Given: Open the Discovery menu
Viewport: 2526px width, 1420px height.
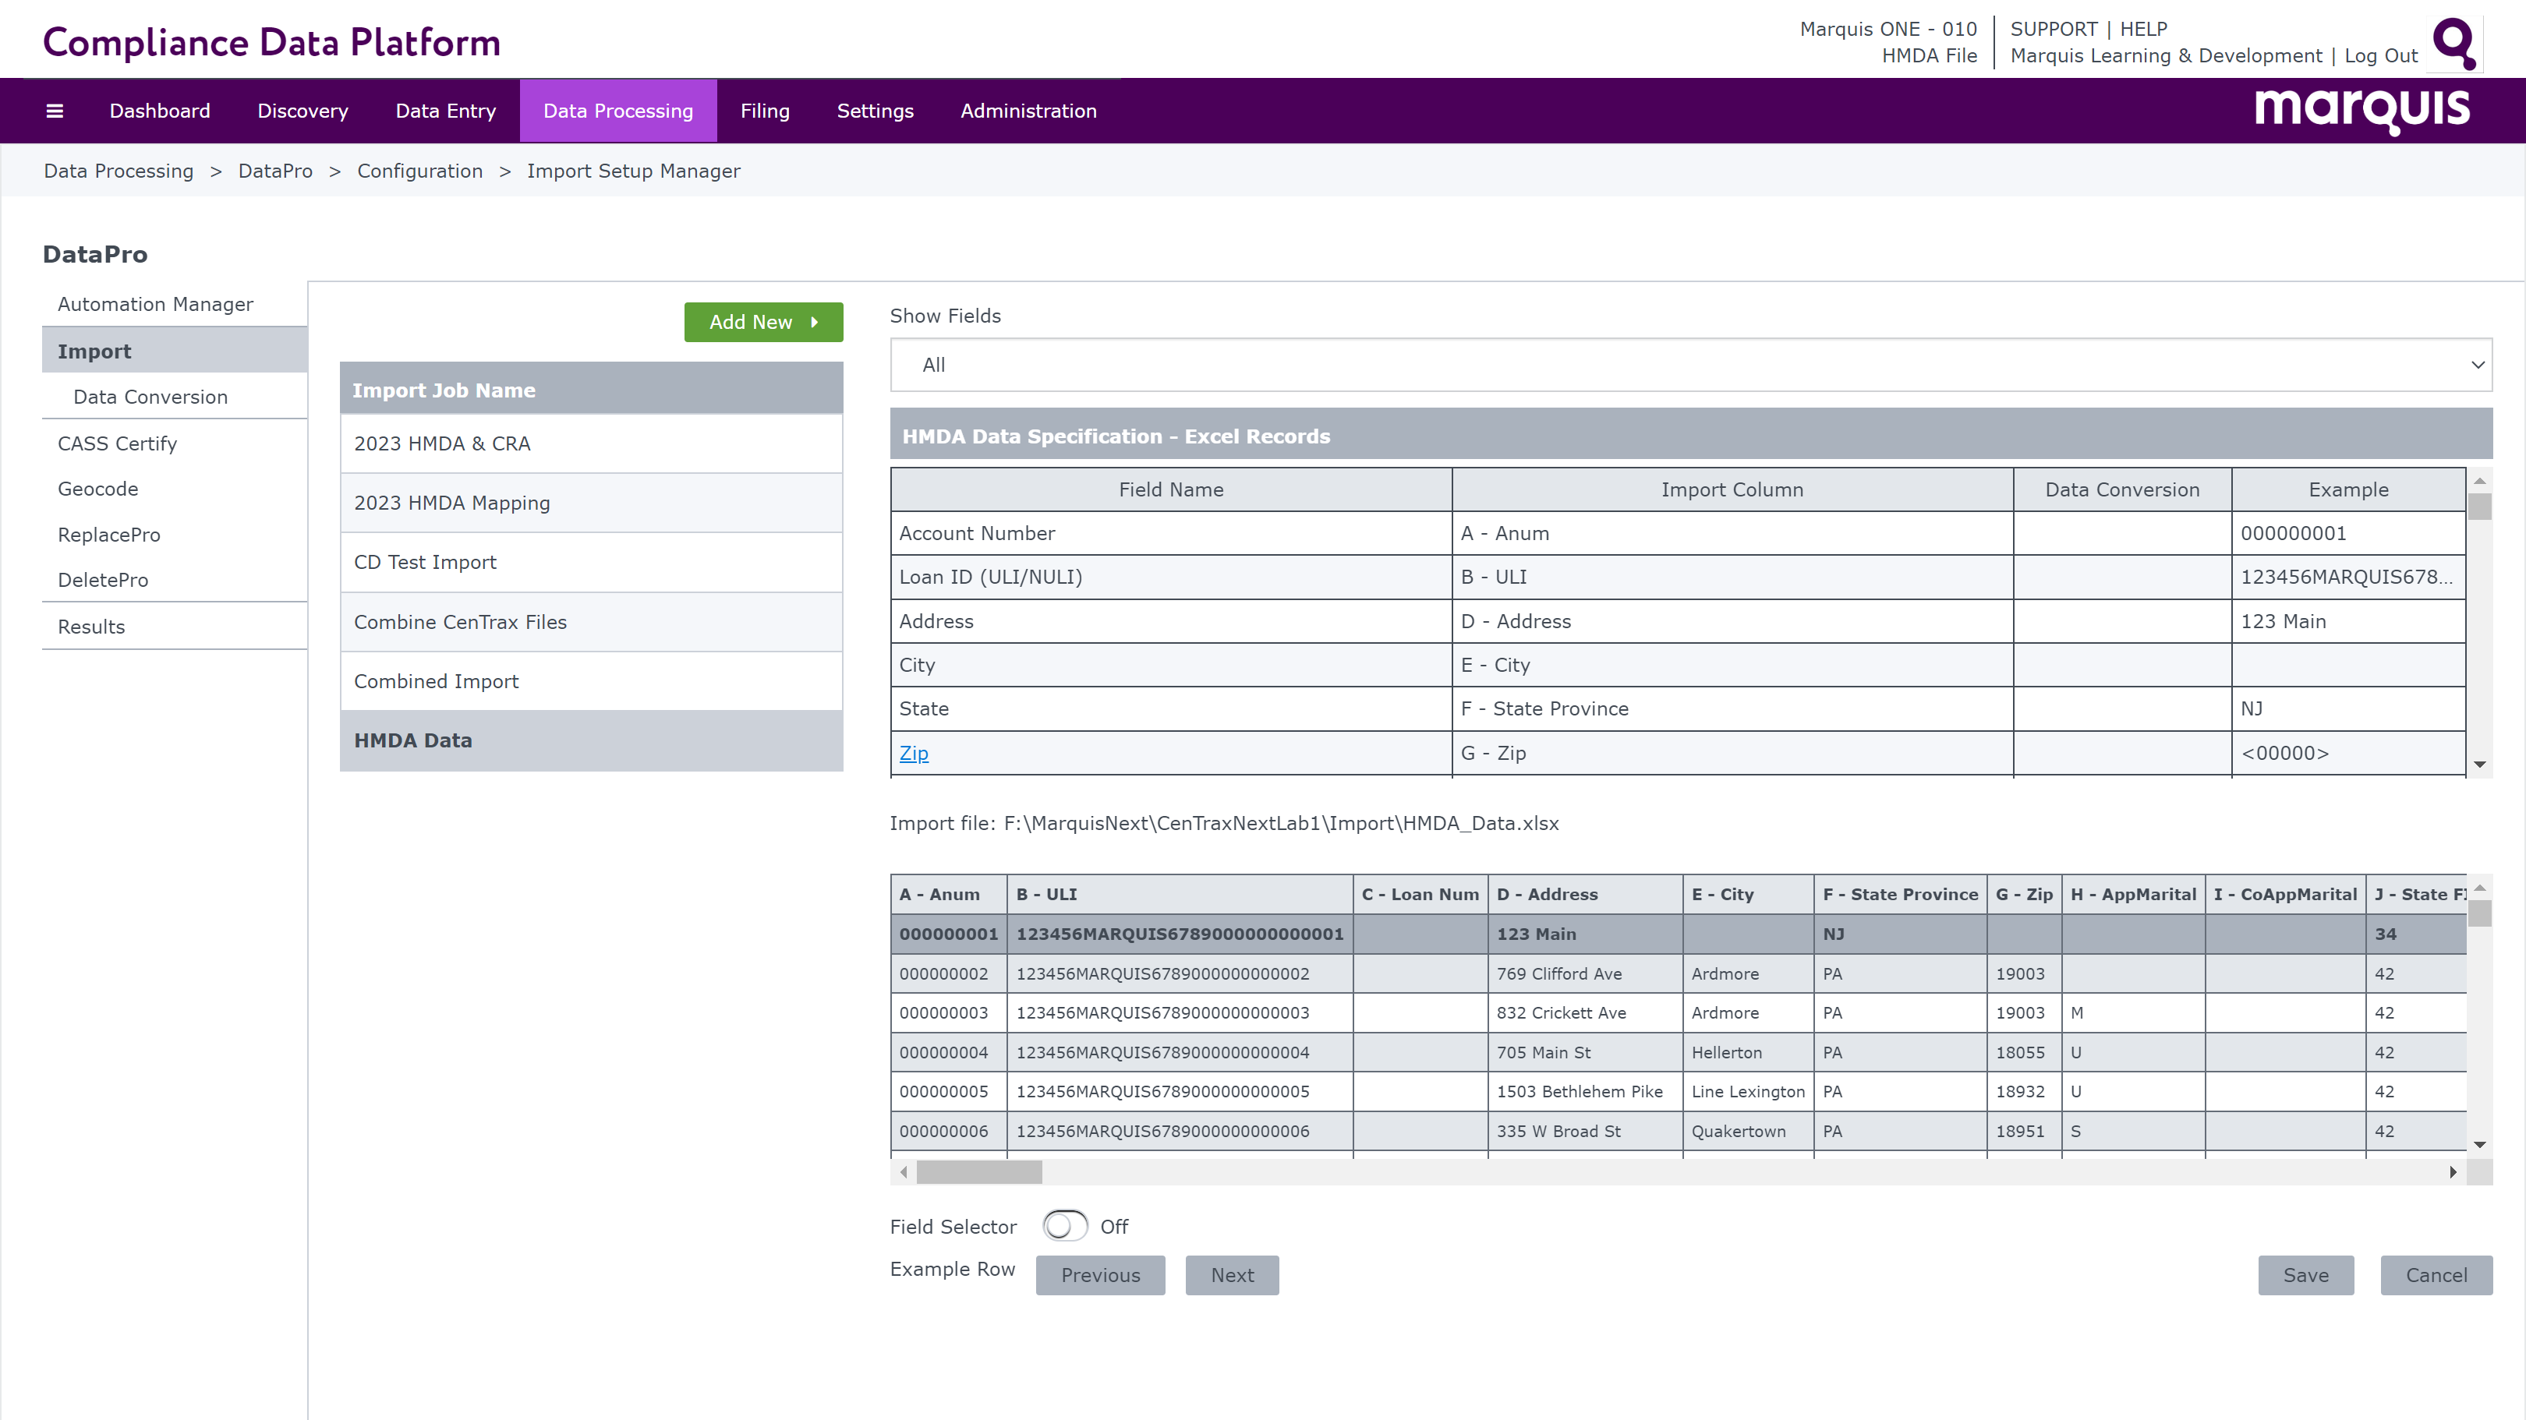Looking at the screenshot, I should click(x=302, y=111).
